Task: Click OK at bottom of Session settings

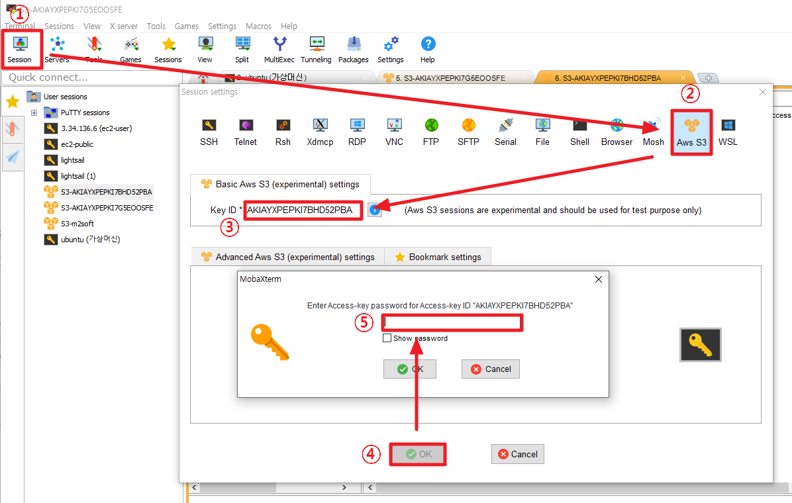Action: (x=418, y=454)
